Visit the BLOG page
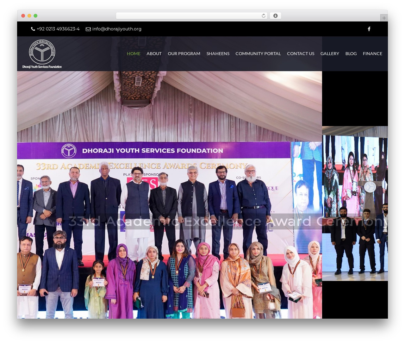The height and width of the screenshot is (343, 405). [x=351, y=53]
